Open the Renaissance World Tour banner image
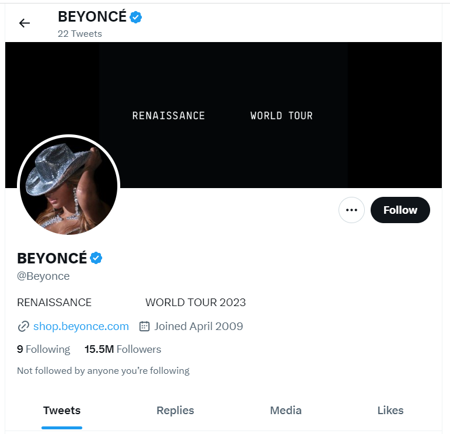 pos(224,115)
